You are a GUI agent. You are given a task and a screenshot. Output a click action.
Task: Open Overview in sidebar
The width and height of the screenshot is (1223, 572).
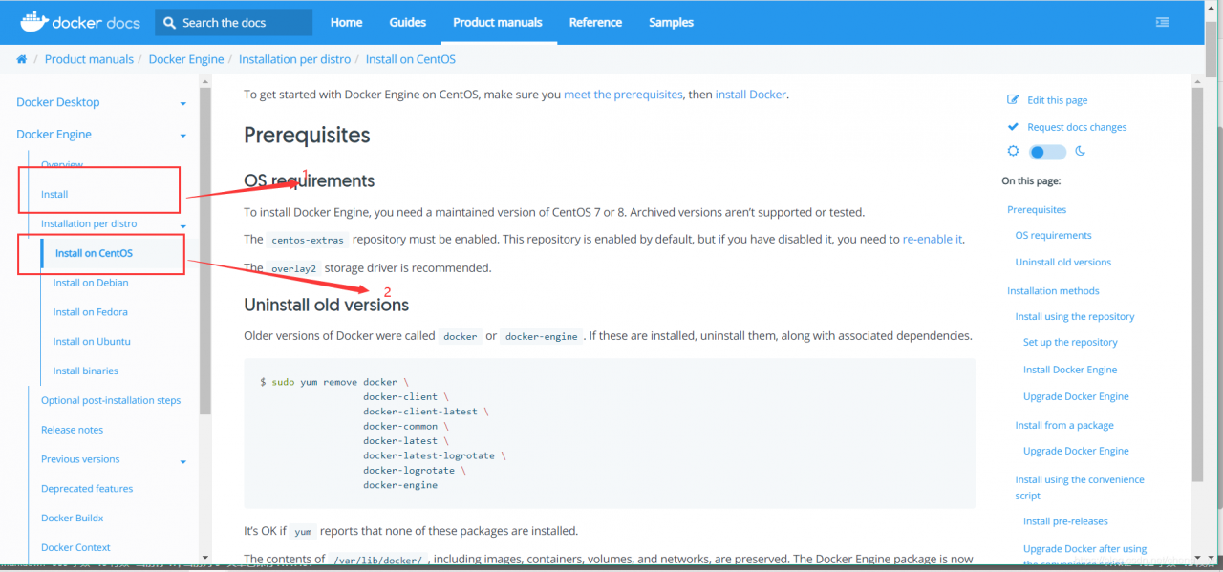pos(62,165)
